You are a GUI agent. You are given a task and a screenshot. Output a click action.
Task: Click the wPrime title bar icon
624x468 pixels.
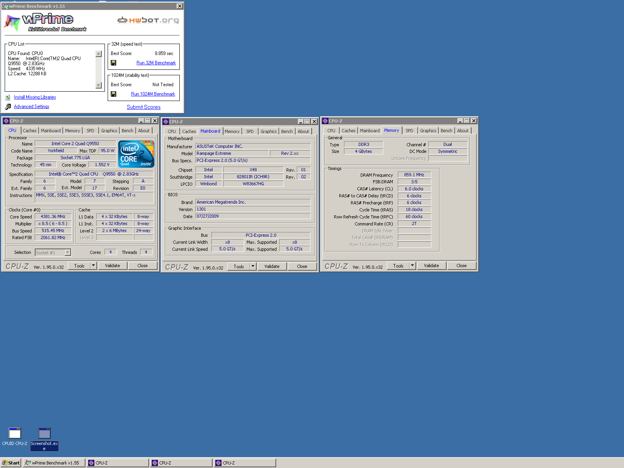click(x=5, y=6)
